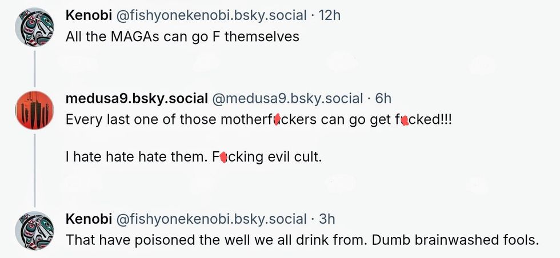Image resolution: width=560 pixels, height=258 pixels.
Task: Click the thread line below Kenobi's first avatar
Action: point(34,67)
